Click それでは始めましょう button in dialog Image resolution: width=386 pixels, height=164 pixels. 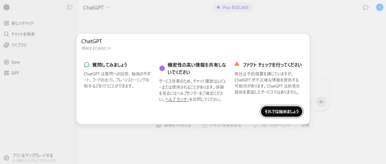pyautogui.click(x=282, y=112)
